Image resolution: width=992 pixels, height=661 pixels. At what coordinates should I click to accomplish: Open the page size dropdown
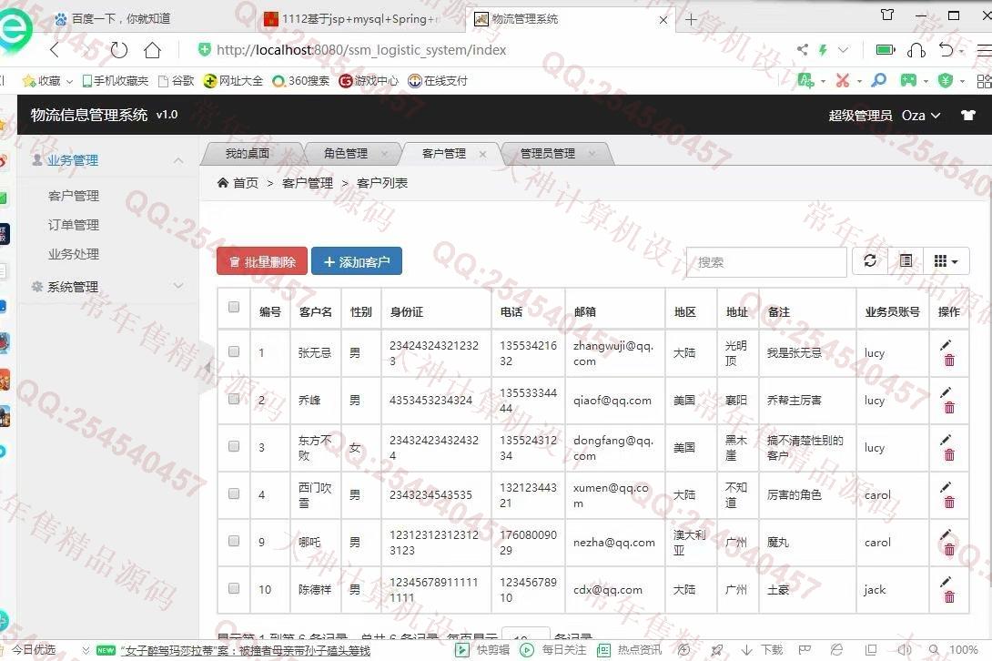[x=526, y=634]
